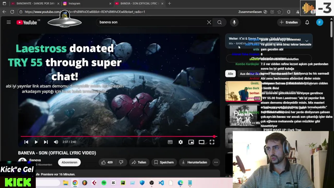Play the paused video
334x188 pixels.
pos(36,142)
